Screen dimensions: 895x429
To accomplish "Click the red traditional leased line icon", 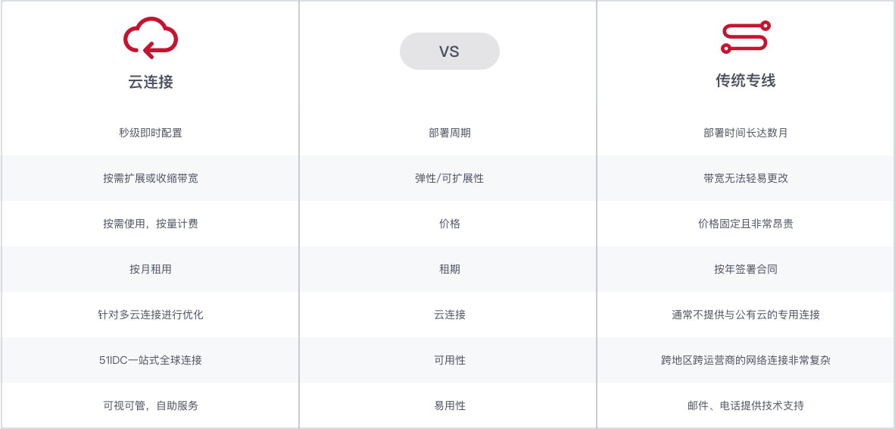I will point(745,37).
